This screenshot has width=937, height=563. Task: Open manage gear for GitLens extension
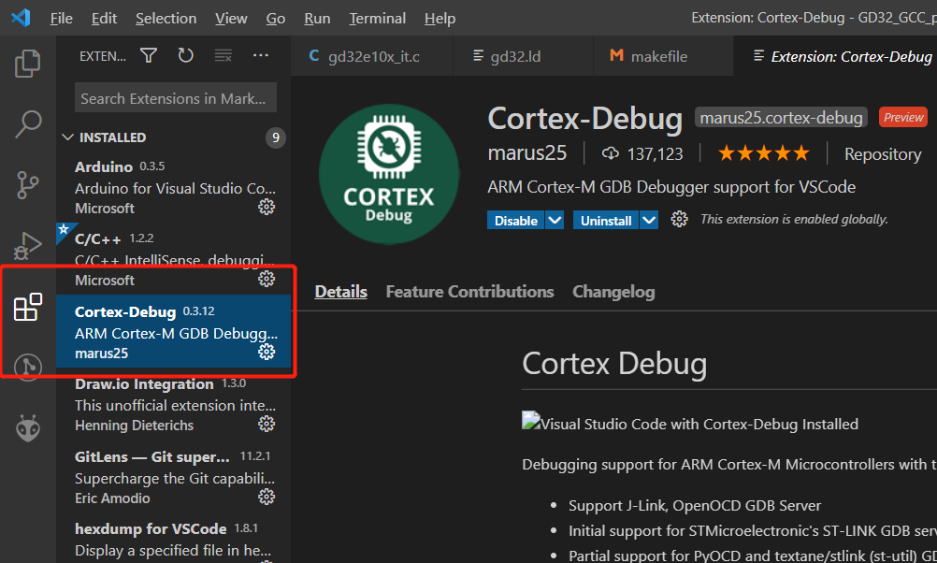click(x=267, y=497)
